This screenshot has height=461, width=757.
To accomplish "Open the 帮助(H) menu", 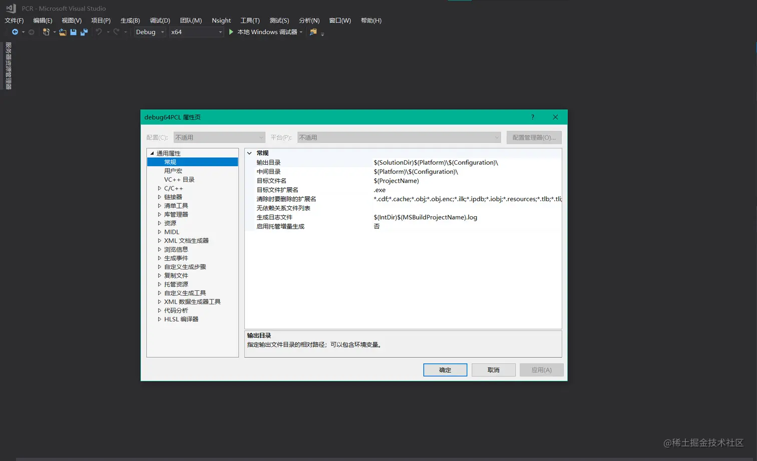I will pyautogui.click(x=371, y=21).
